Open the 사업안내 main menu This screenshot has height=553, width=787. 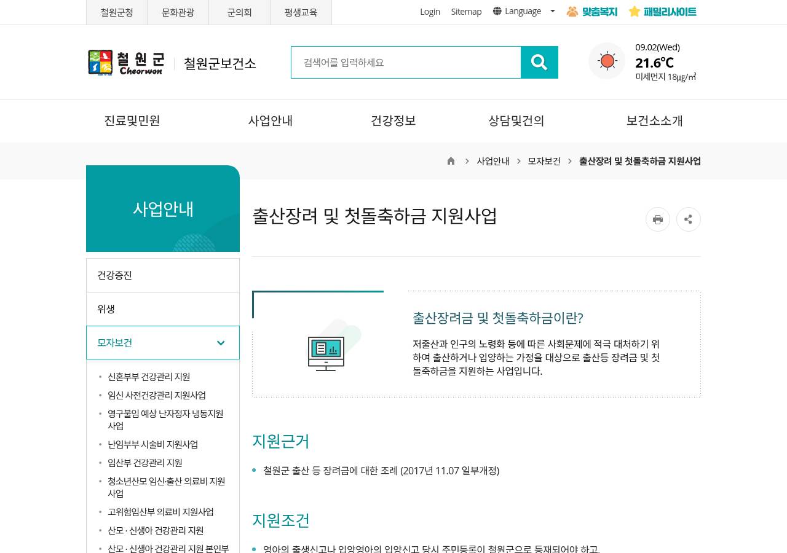(x=271, y=120)
